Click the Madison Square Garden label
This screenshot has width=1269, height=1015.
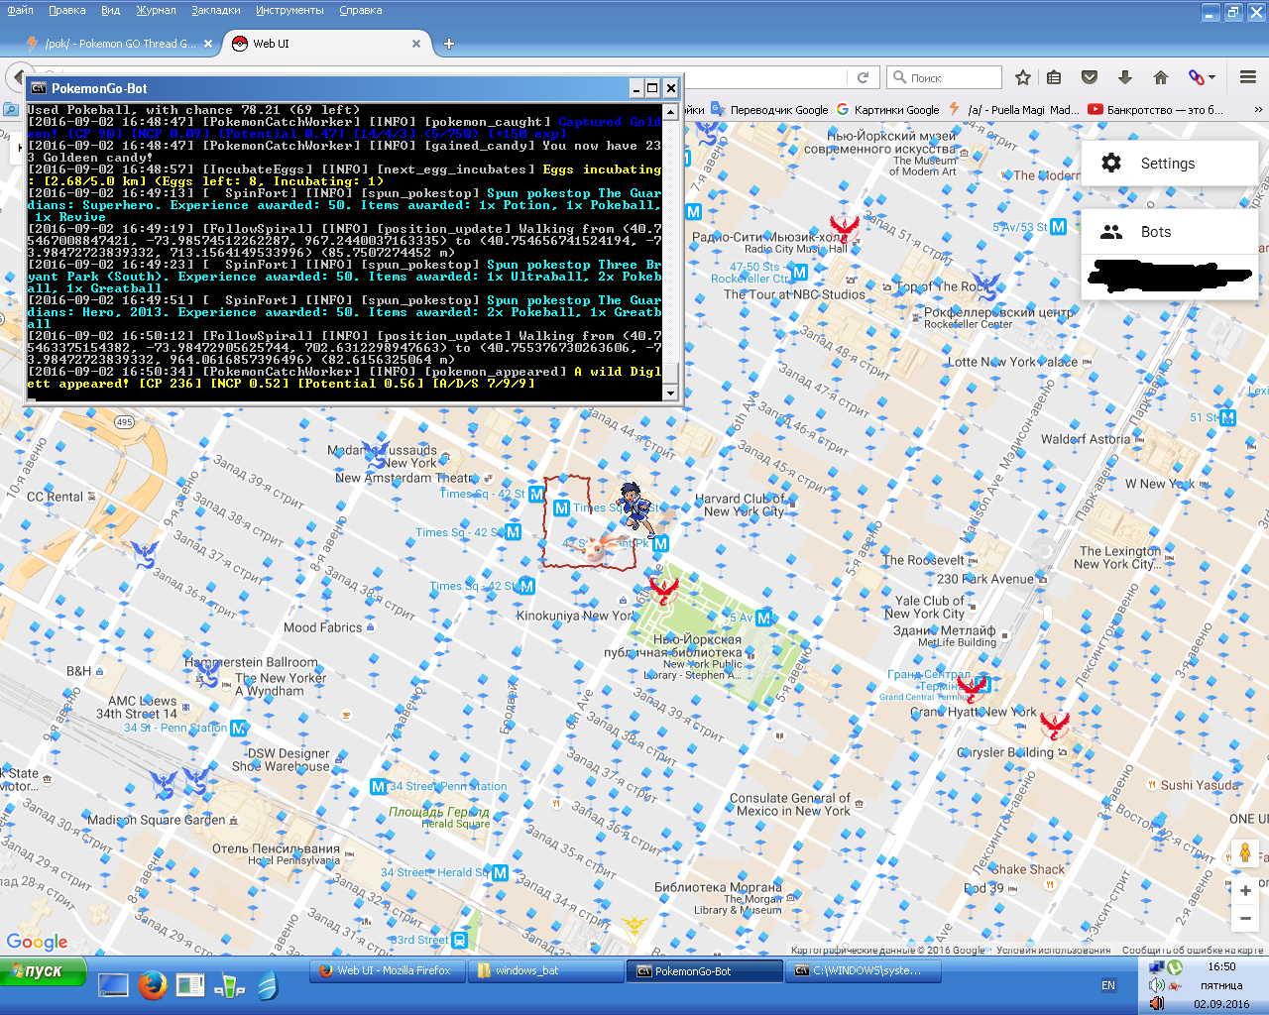157,820
